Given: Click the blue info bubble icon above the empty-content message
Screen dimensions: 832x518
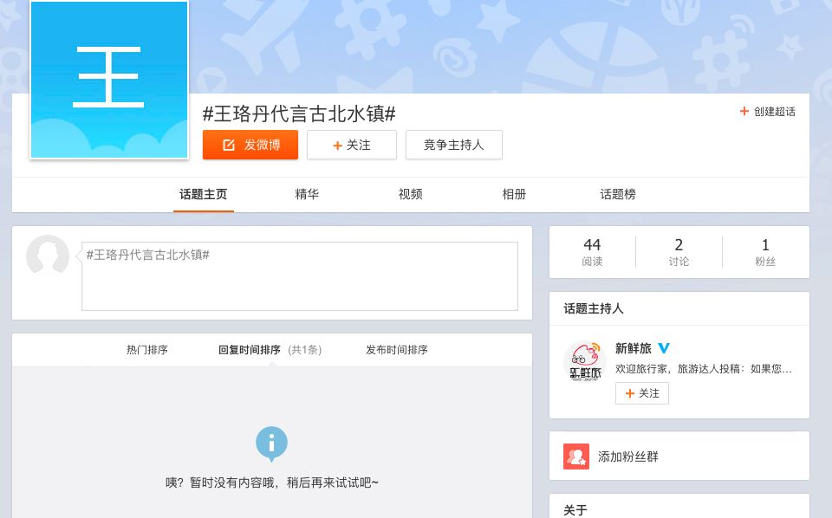Looking at the screenshot, I should tap(271, 444).
